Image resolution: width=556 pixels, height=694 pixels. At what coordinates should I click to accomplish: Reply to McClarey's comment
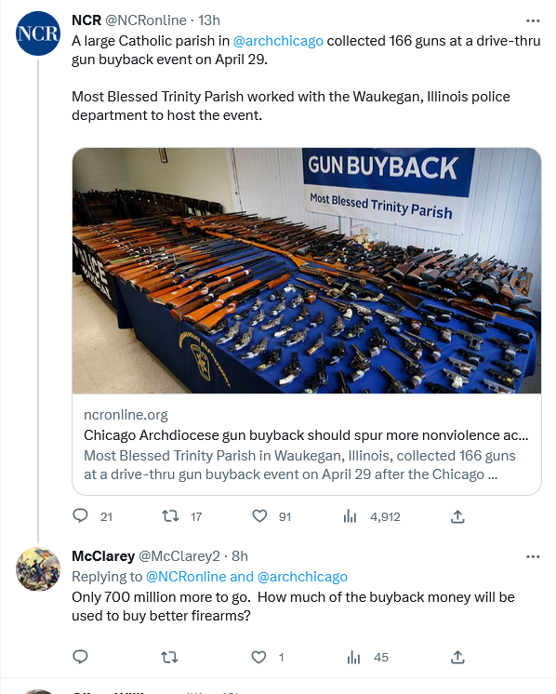[80, 657]
